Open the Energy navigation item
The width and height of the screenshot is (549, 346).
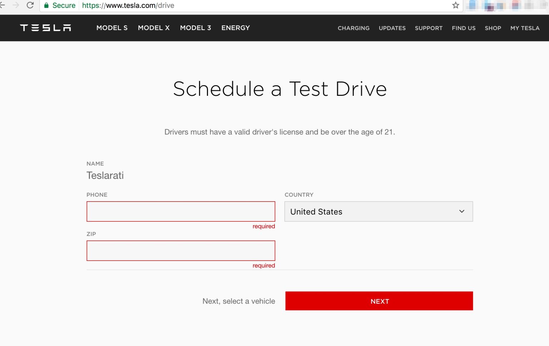coord(236,28)
